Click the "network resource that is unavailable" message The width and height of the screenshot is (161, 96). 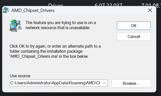click(58, 28)
